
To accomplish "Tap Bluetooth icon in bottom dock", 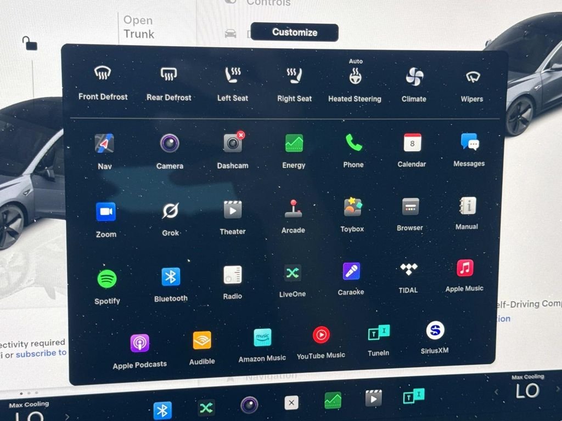I will pos(162,410).
